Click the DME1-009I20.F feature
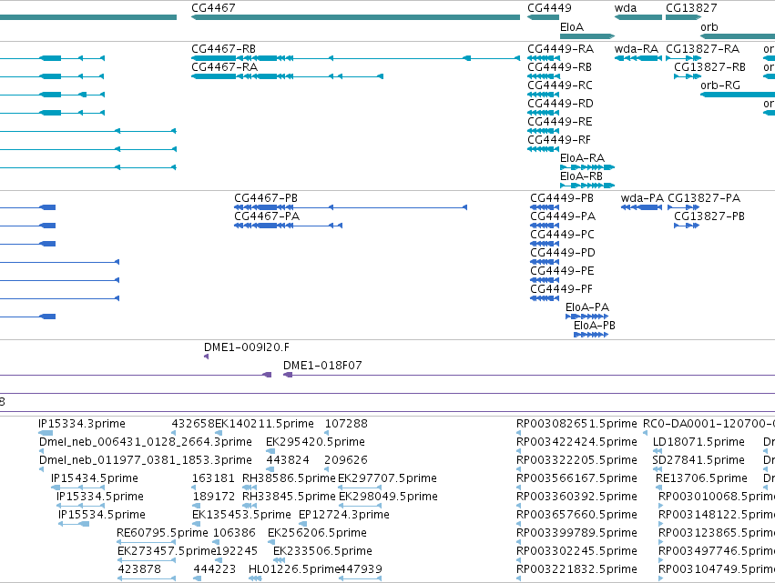775x583 pixels. click(x=206, y=357)
